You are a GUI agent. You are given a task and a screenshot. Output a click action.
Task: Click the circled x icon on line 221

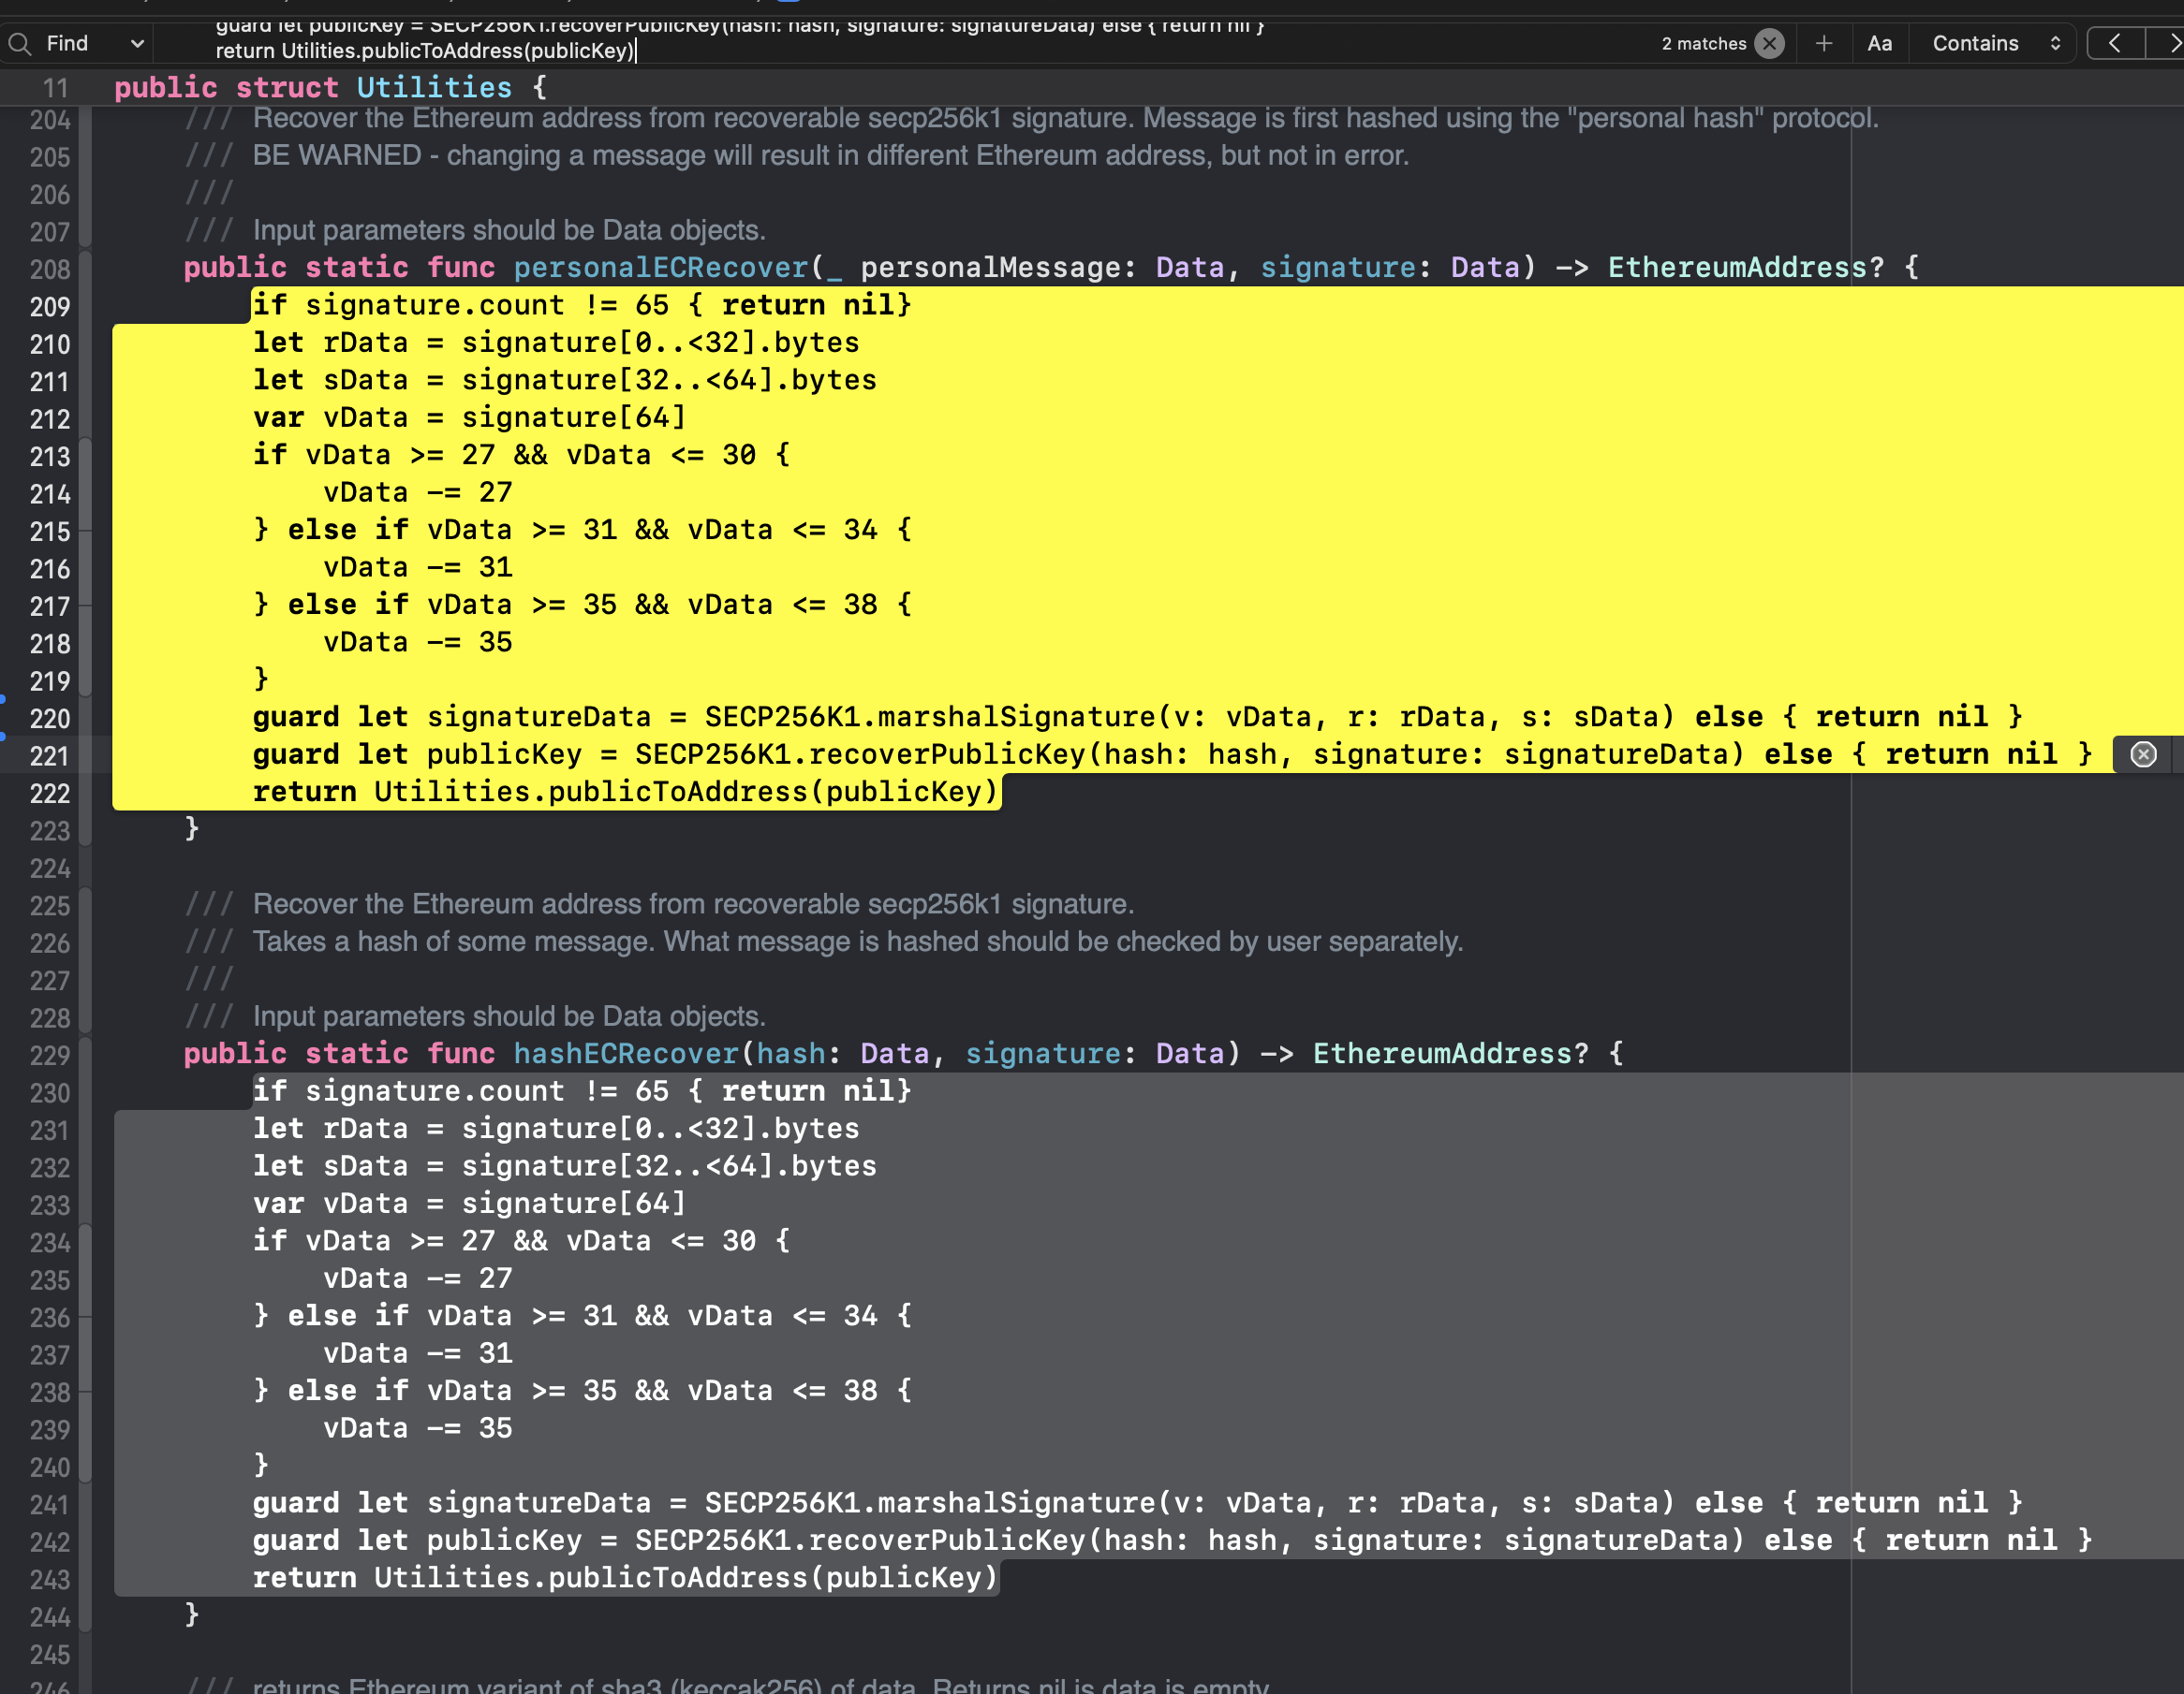[x=2143, y=754]
